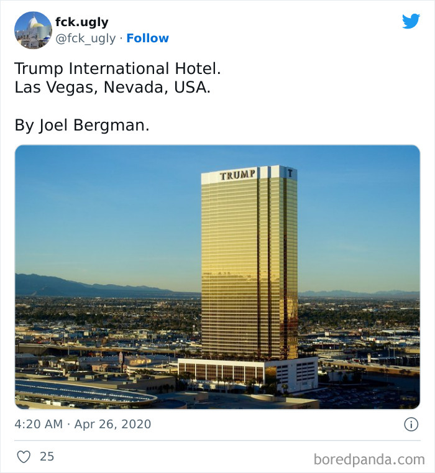Click the "By Joel Bergman." text
Image resolution: width=435 pixels, height=473 pixels.
point(82,125)
